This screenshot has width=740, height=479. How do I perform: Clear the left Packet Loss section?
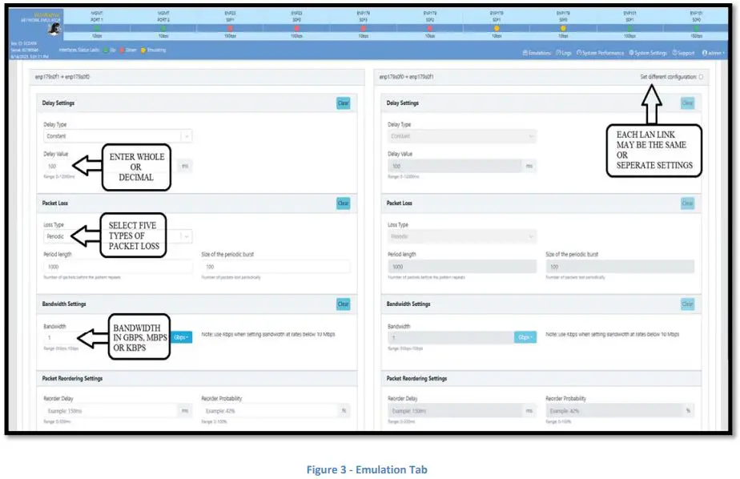click(343, 203)
